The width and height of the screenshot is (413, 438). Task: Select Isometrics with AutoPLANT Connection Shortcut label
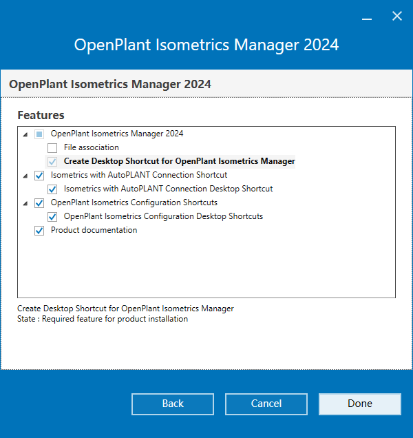click(x=139, y=175)
